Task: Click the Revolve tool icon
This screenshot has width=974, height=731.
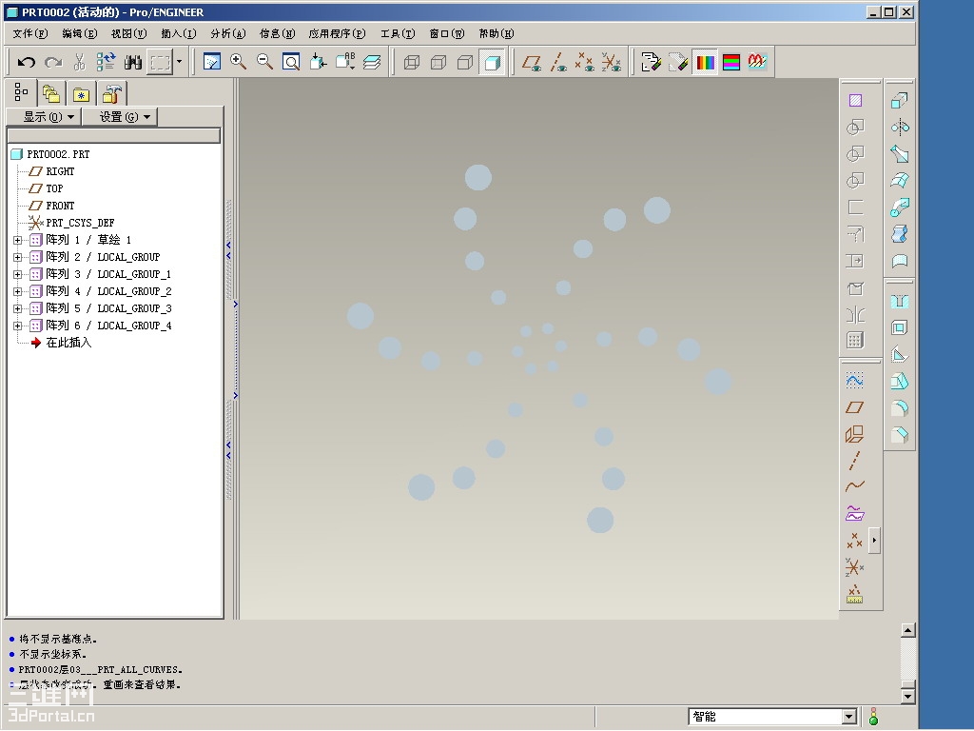Action: coord(900,128)
